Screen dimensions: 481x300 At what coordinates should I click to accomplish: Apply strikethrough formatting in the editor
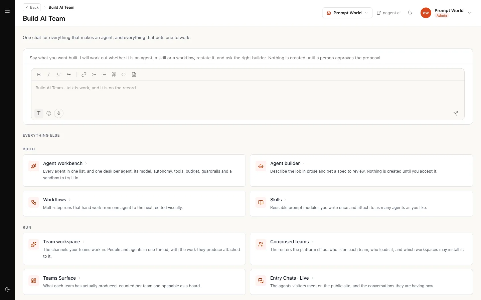click(x=69, y=75)
